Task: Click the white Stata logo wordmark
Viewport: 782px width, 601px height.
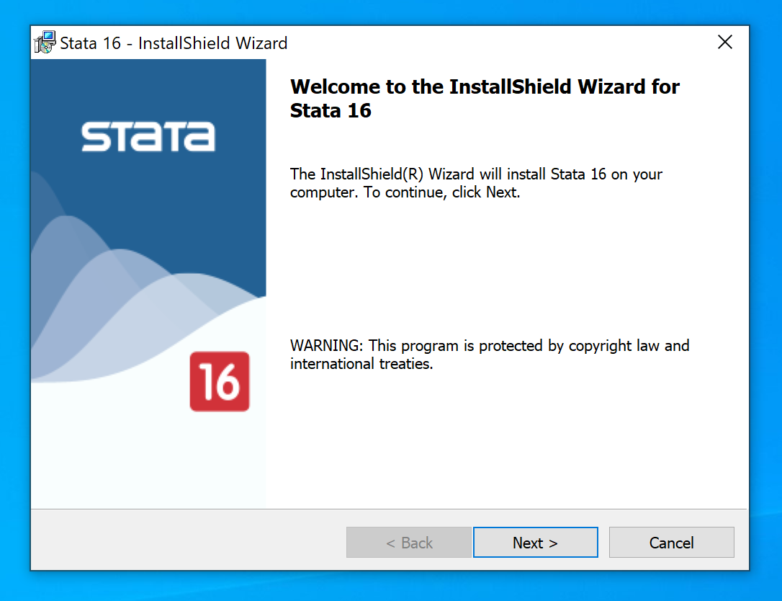Action: 148,136
